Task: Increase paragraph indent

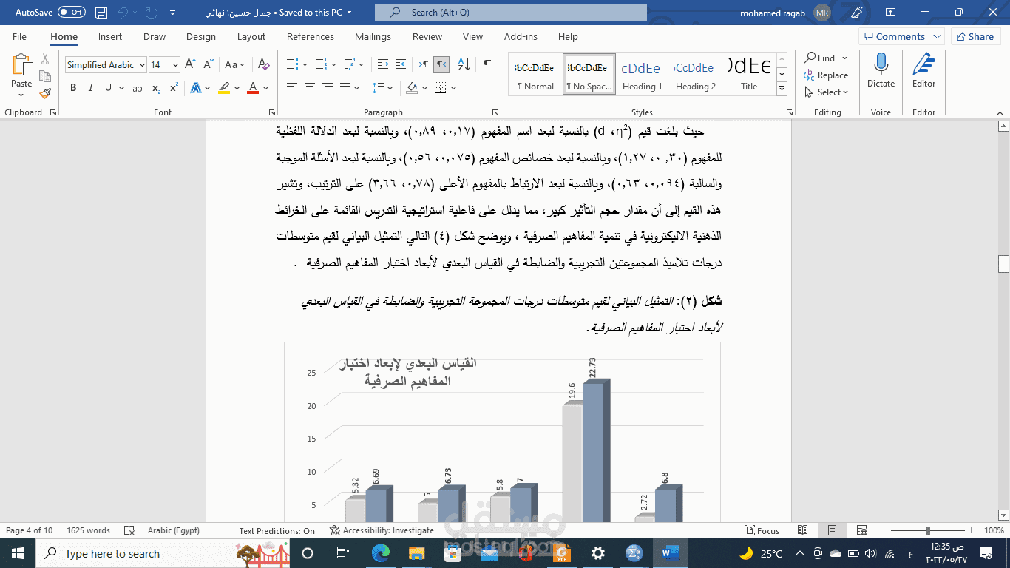Action: (401, 64)
